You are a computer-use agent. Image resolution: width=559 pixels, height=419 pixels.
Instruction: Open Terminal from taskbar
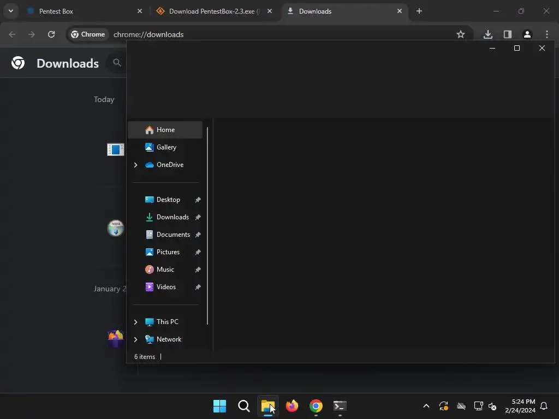[x=340, y=406]
